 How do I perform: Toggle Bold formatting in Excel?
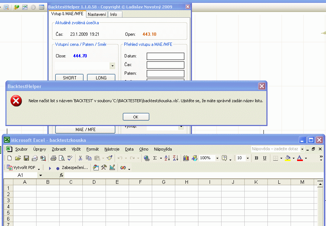point(256,158)
